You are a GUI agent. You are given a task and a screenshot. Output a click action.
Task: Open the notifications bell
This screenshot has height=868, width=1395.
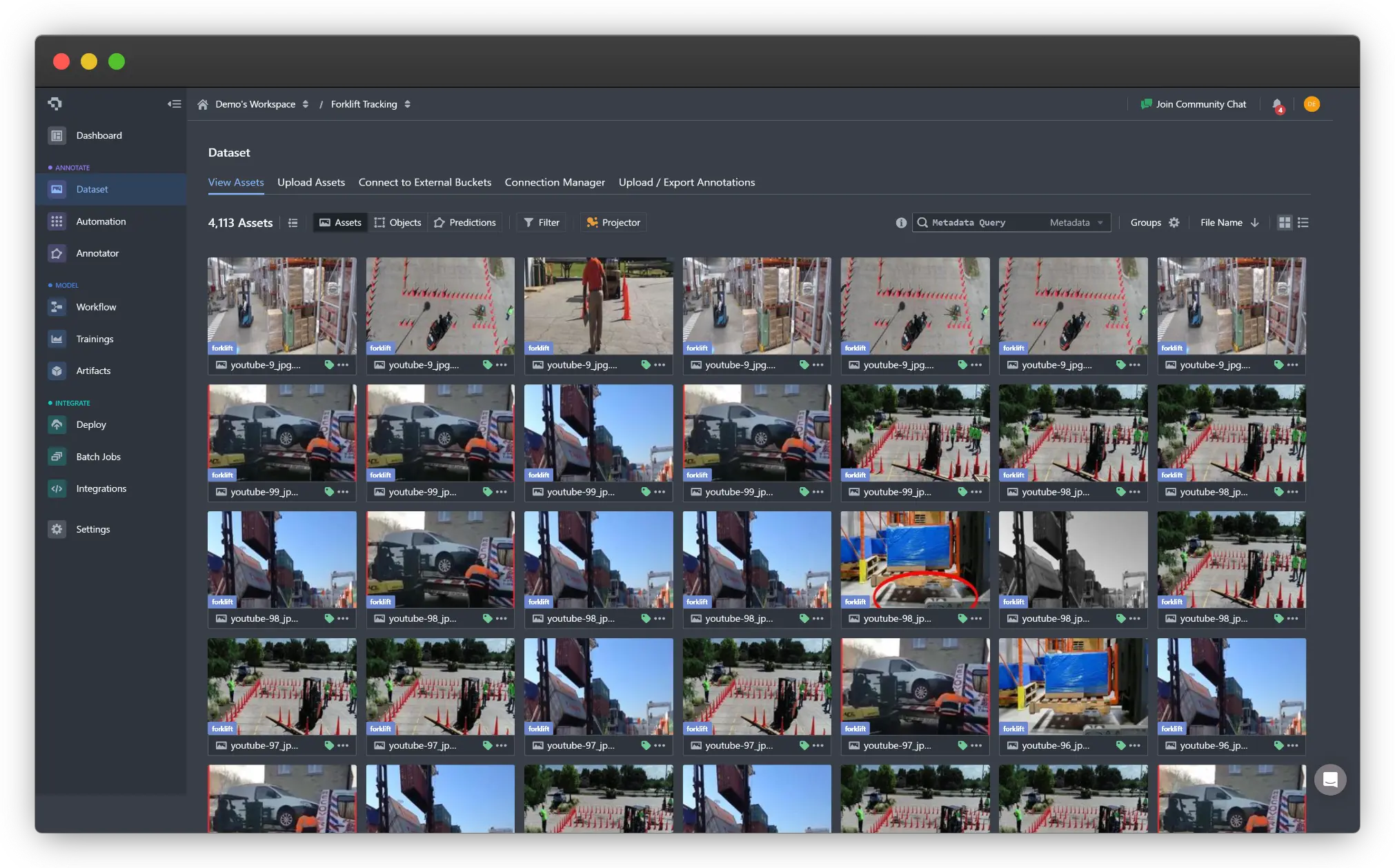coord(1277,104)
